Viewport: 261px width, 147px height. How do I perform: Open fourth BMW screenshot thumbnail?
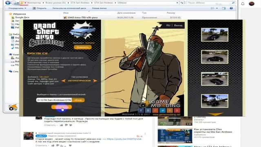215,101
